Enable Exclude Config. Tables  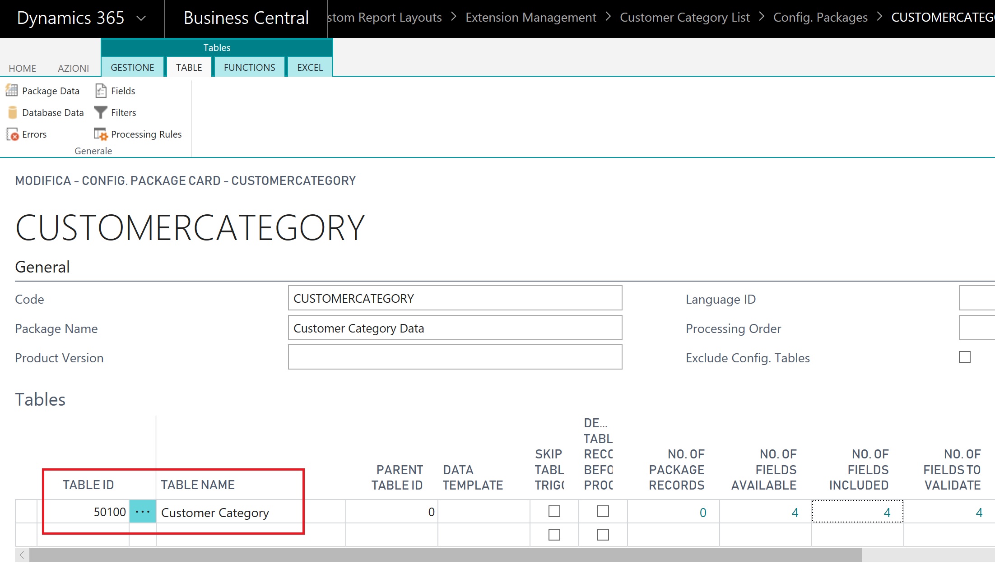pos(965,357)
